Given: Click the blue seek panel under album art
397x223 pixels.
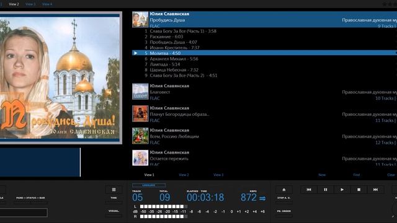Looking at the screenshot, I should tap(40, 162).
